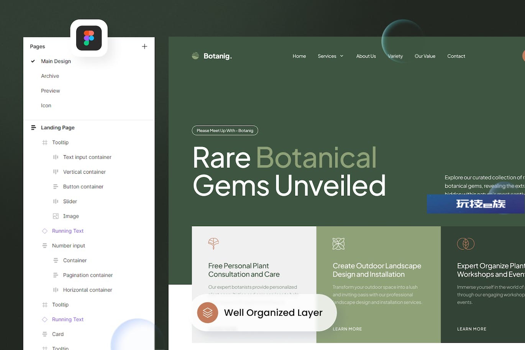Open the Preview page
The width and height of the screenshot is (525, 350).
(x=51, y=91)
